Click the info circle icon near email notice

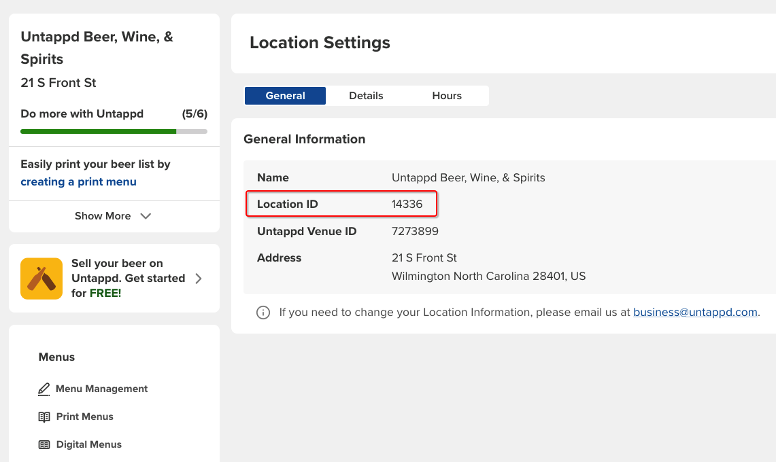click(263, 313)
